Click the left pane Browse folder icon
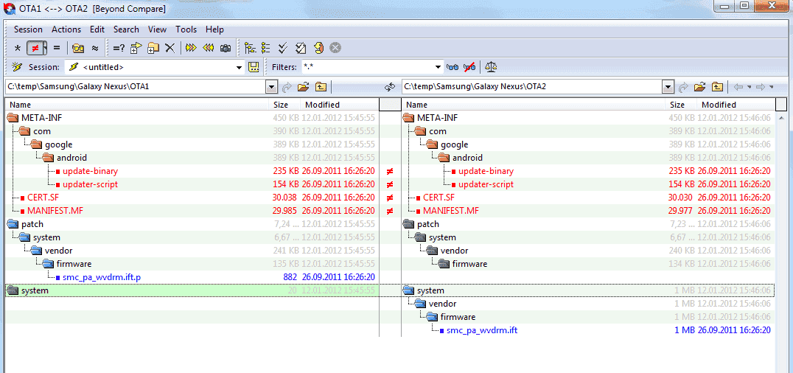 (x=303, y=86)
